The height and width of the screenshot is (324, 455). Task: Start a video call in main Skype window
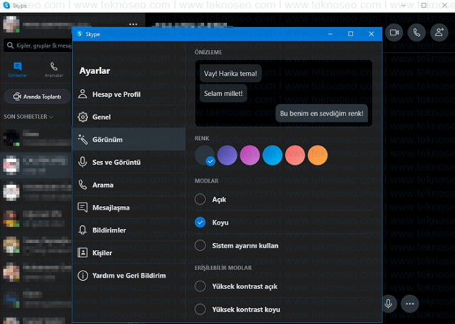pyautogui.click(x=394, y=33)
